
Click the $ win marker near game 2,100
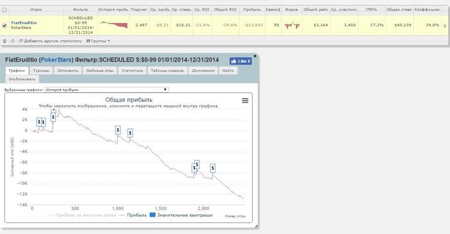pyautogui.click(x=213, y=168)
